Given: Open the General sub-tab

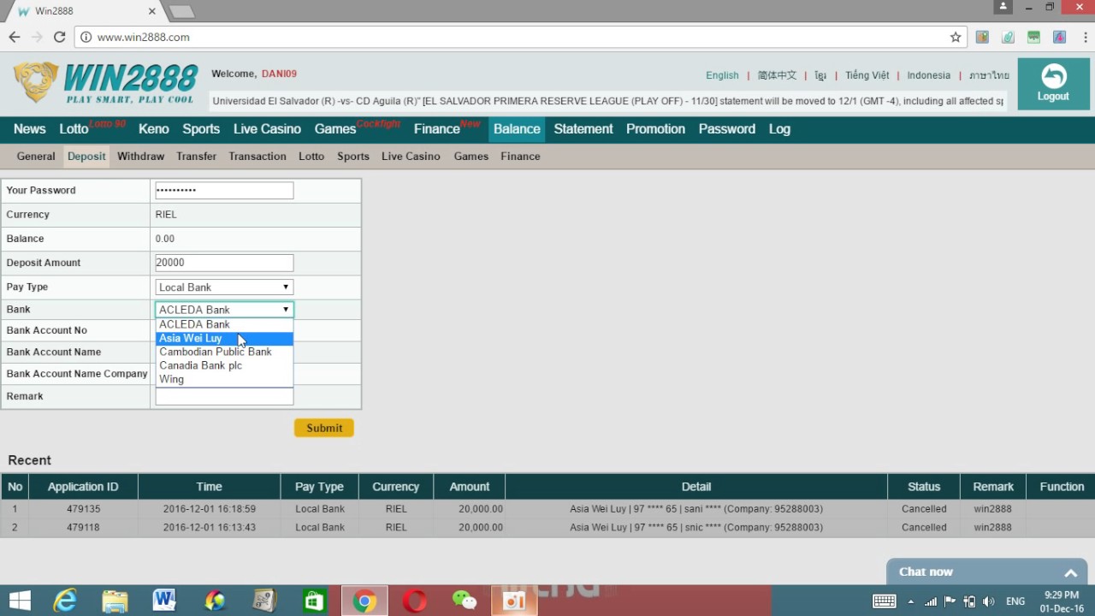Looking at the screenshot, I should coord(36,157).
